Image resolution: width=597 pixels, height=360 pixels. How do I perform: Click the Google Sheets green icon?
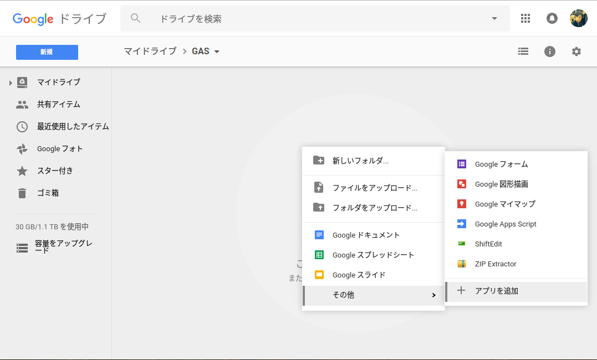tap(319, 255)
